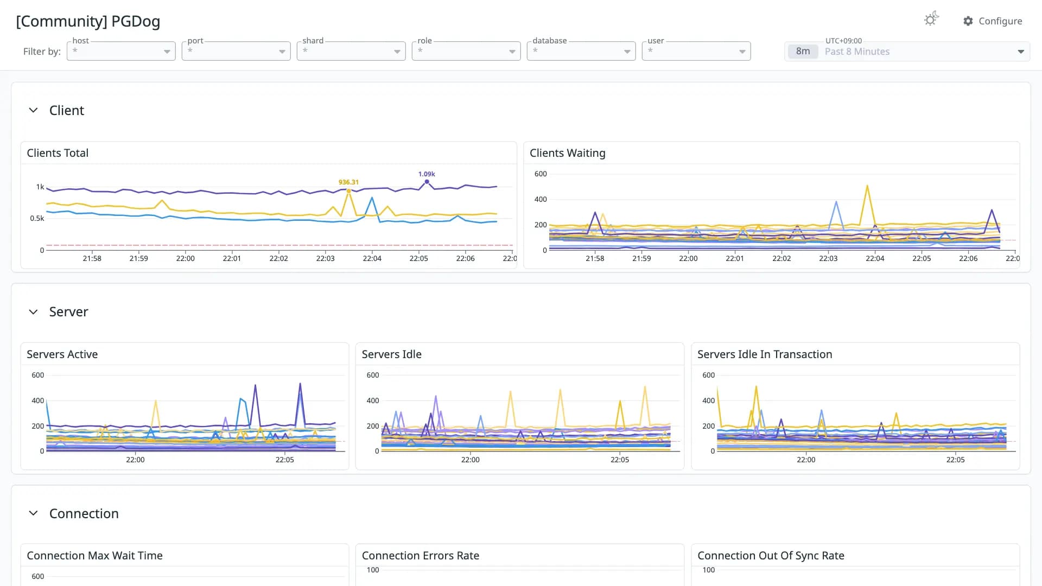Viewport: 1042px width, 586px height.
Task: Open the Configure dashboard settings
Action: pos(993,21)
